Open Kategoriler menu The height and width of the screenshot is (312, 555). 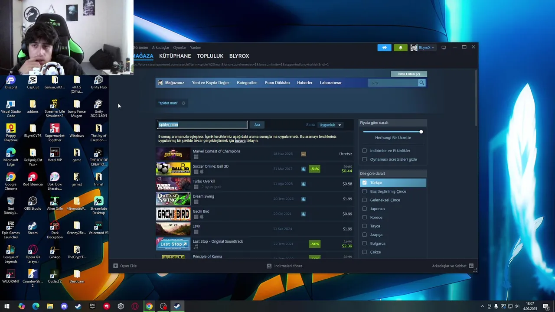point(247,83)
